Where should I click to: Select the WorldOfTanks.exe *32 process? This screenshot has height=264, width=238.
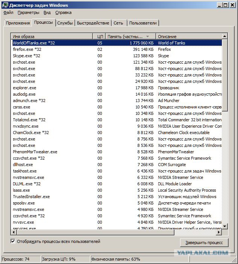tap(117, 43)
